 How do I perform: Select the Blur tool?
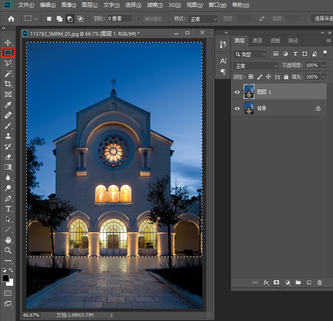tap(8, 177)
